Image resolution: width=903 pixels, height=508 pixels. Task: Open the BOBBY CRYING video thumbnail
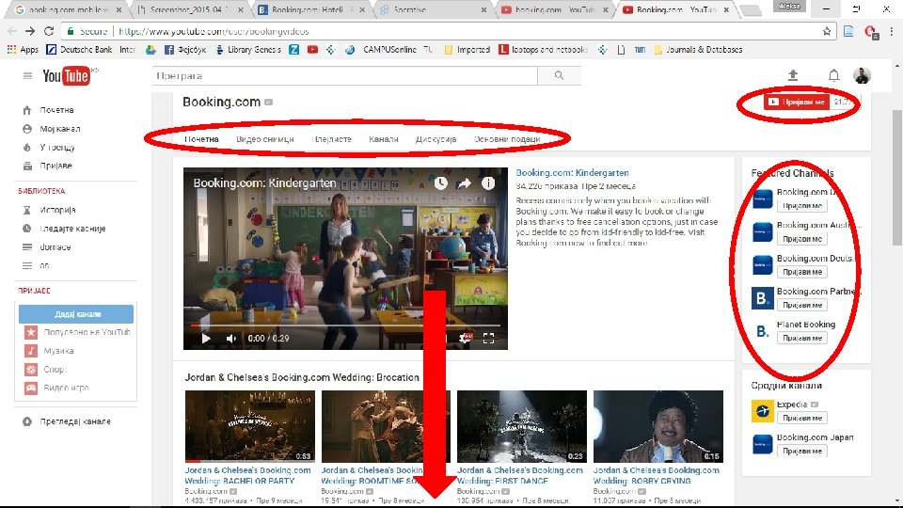coord(658,426)
